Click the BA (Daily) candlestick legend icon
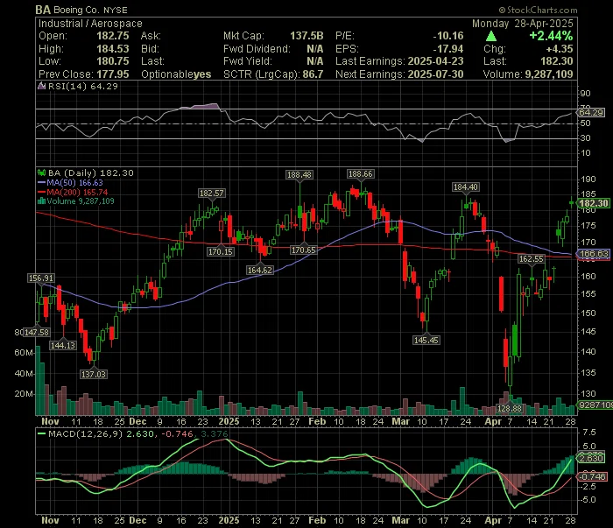613x528 pixels. tap(41, 172)
